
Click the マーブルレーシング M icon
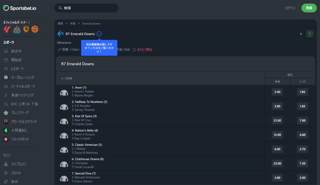tap(6, 78)
